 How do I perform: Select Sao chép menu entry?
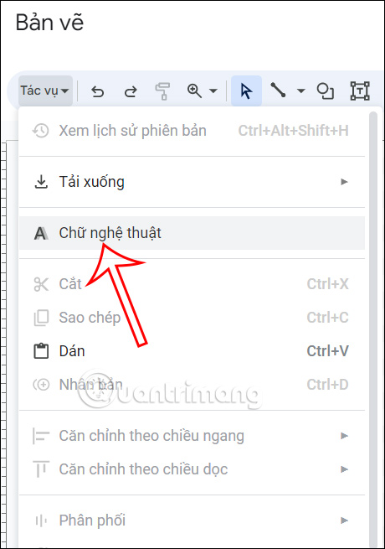point(192,318)
